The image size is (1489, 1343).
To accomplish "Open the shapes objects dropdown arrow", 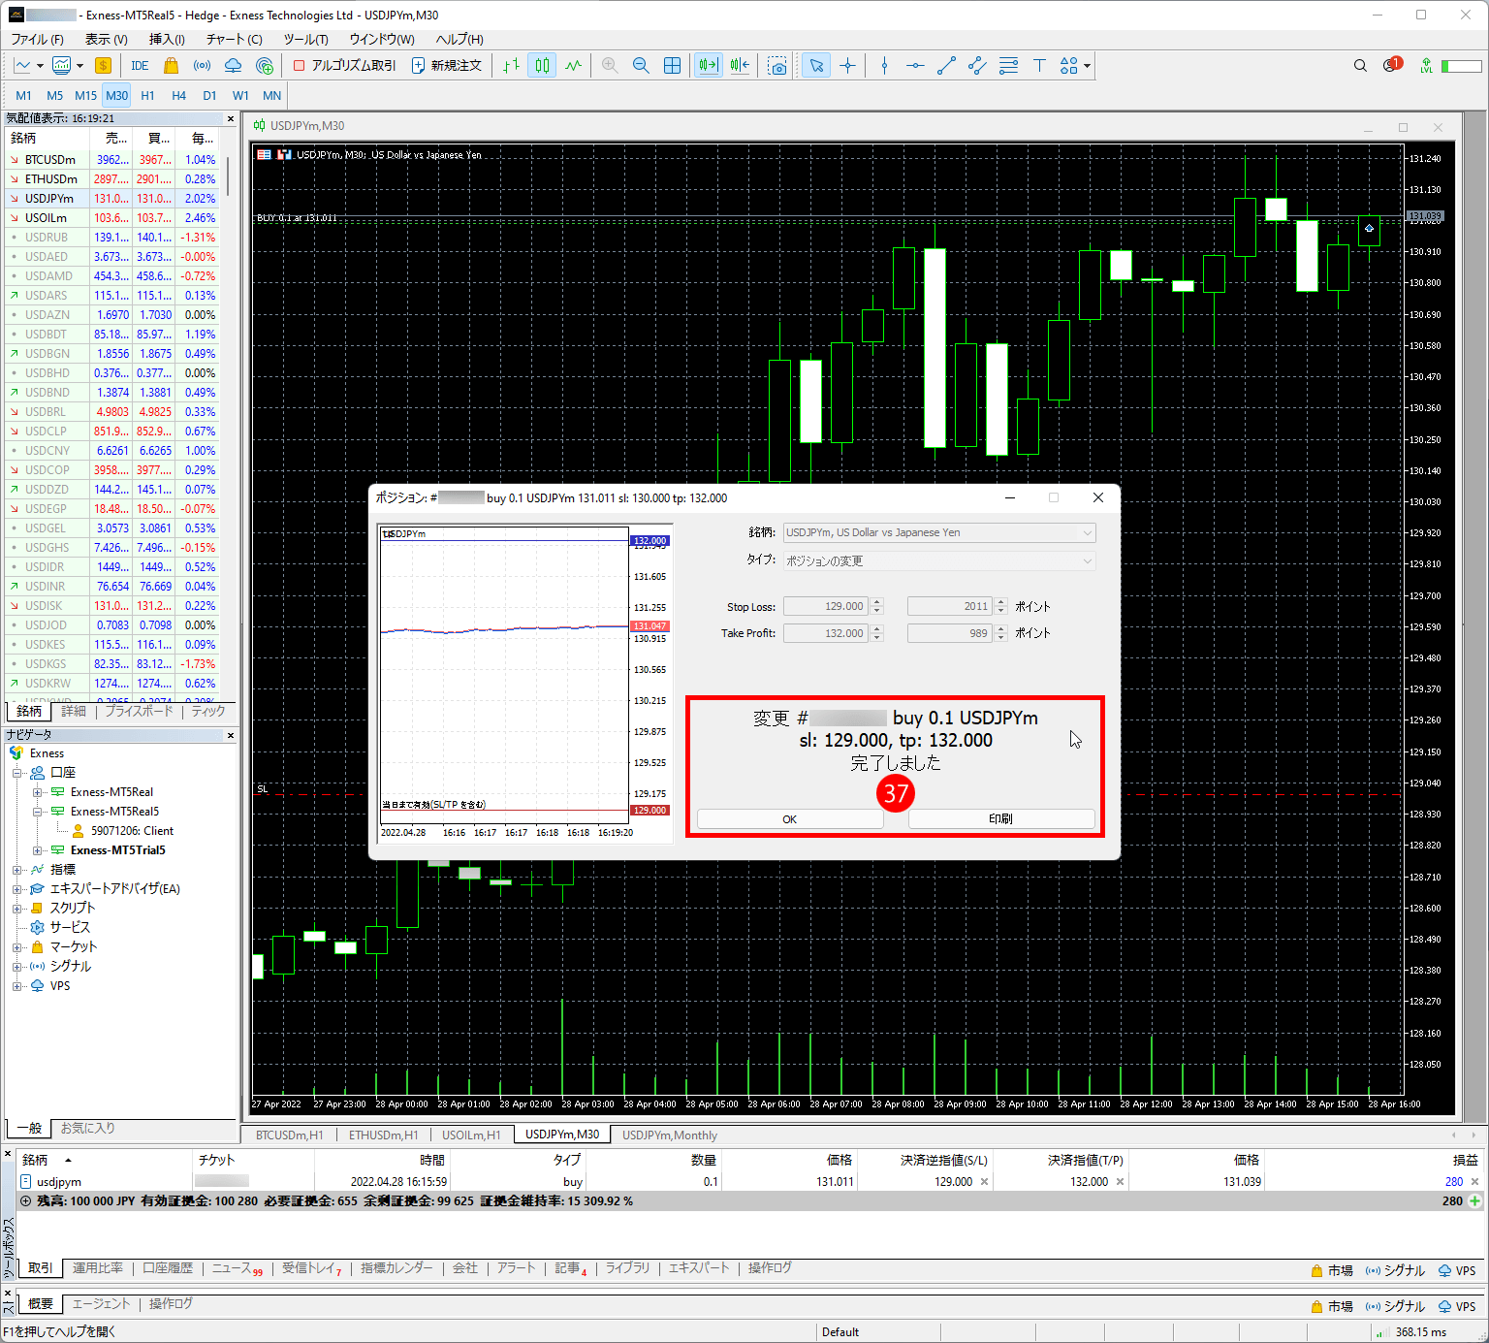I will 1088,66.
